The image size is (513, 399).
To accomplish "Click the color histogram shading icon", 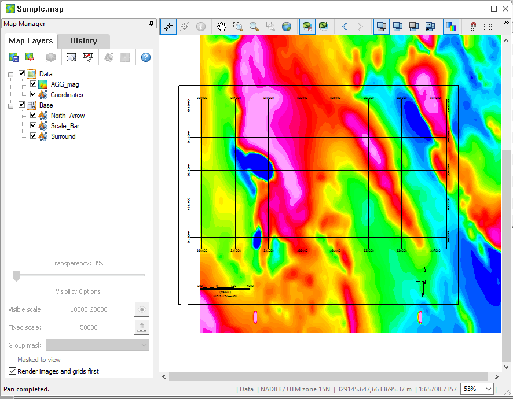I will point(450,26).
